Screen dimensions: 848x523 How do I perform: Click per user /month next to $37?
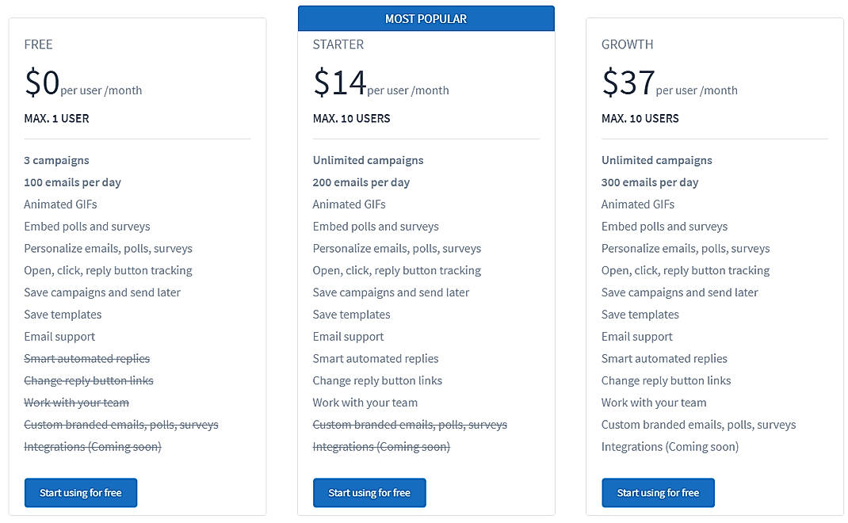(x=697, y=91)
